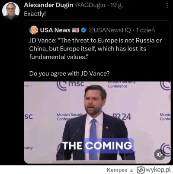
Task: Play the Munich Security Conference video
Action: pos(97,123)
